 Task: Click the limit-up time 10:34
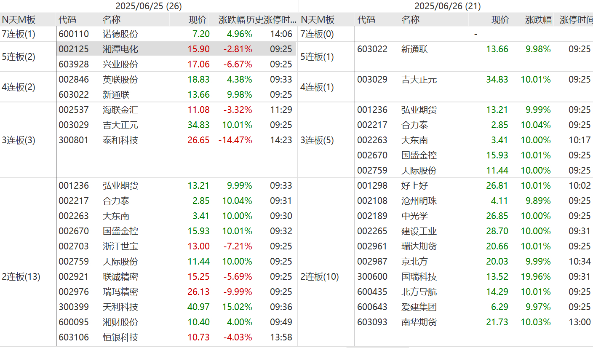[x=580, y=262]
